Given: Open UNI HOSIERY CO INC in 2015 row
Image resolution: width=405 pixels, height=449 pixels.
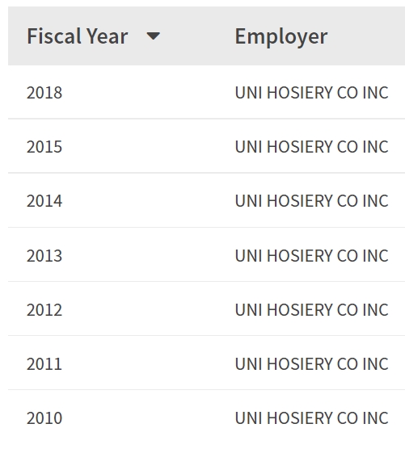Looking at the screenshot, I should 311,147.
